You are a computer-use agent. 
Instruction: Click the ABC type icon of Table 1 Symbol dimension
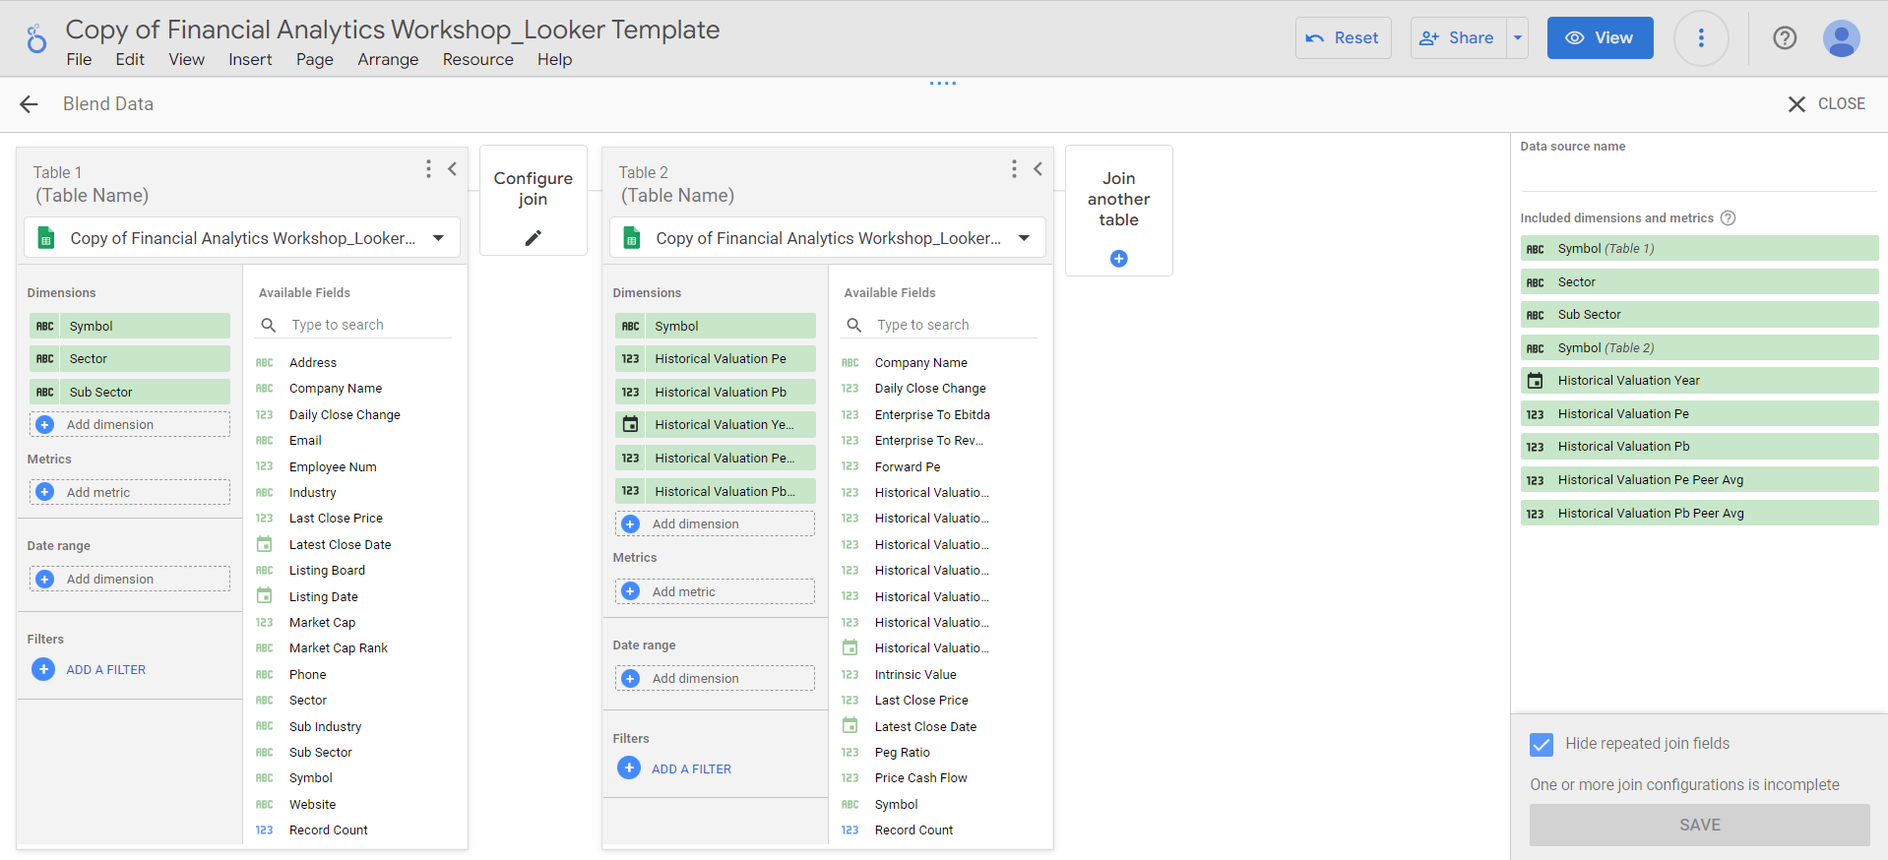45,326
